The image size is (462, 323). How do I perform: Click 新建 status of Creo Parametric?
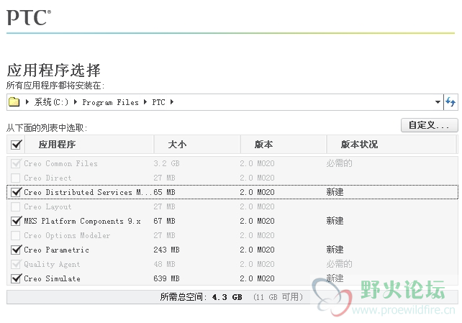pyautogui.click(x=335, y=250)
